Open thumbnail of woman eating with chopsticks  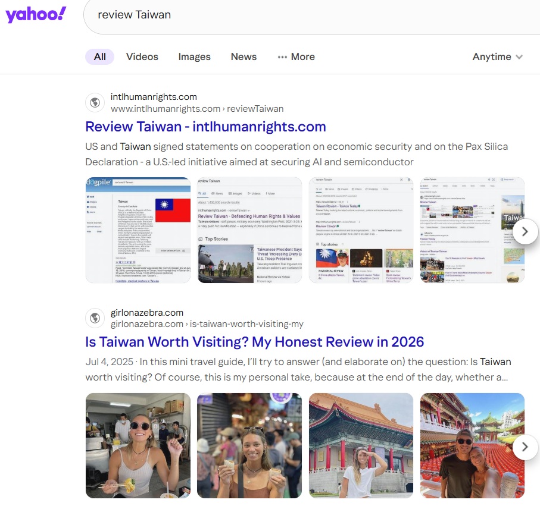[138, 445]
